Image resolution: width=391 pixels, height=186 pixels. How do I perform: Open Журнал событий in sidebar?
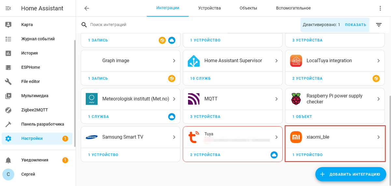[37, 39]
